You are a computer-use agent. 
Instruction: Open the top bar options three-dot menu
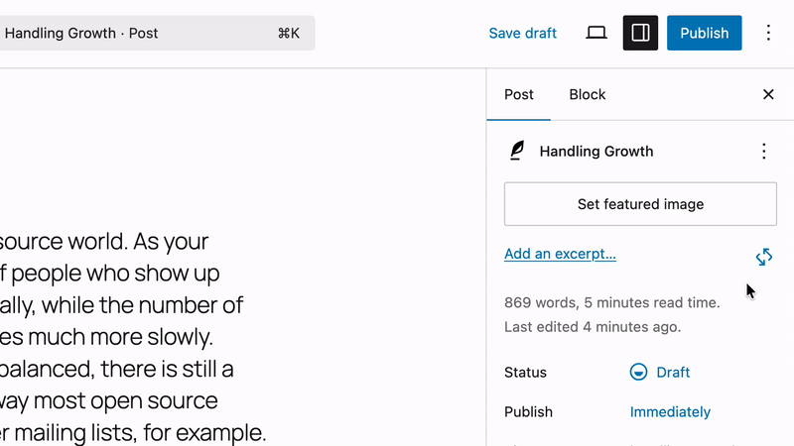point(768,33)
